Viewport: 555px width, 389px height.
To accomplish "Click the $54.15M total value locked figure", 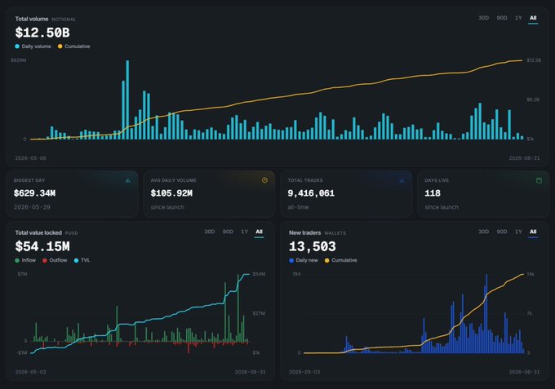I will click(x=42, y=246).
